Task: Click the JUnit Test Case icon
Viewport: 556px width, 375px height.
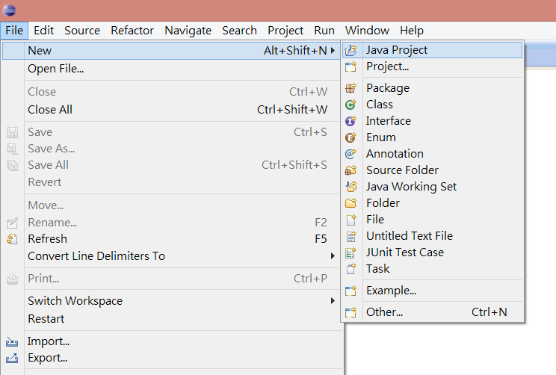Action: point(350,252)
